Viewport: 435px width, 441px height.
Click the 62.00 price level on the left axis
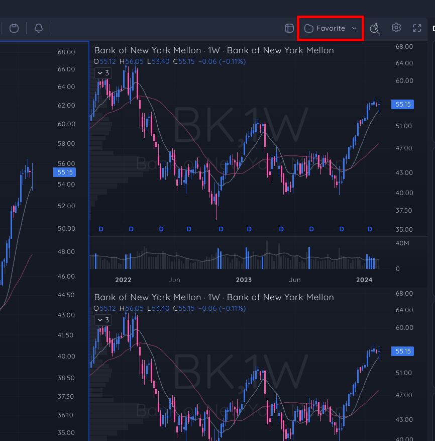coord(67,106)
